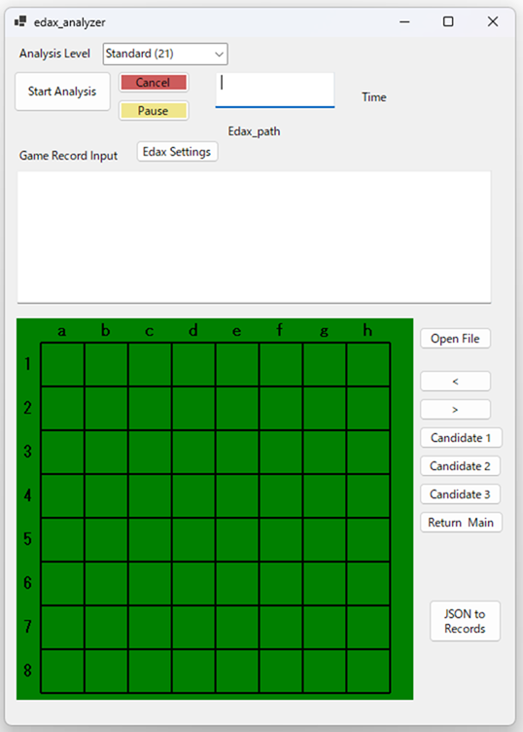Screen dimensions: 523x732
Task: Maximize the edax_analyzer window
Action: click(x=448, y=21)
